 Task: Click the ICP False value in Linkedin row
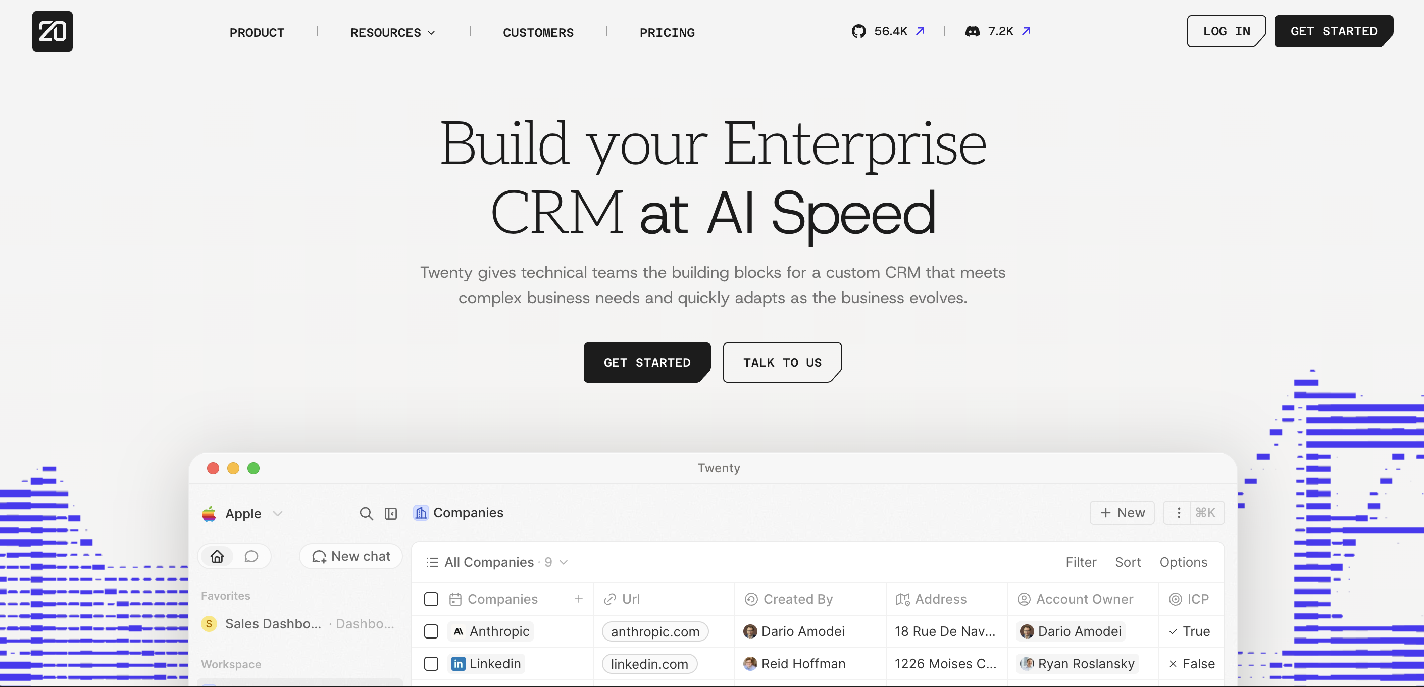[1192, 663]
